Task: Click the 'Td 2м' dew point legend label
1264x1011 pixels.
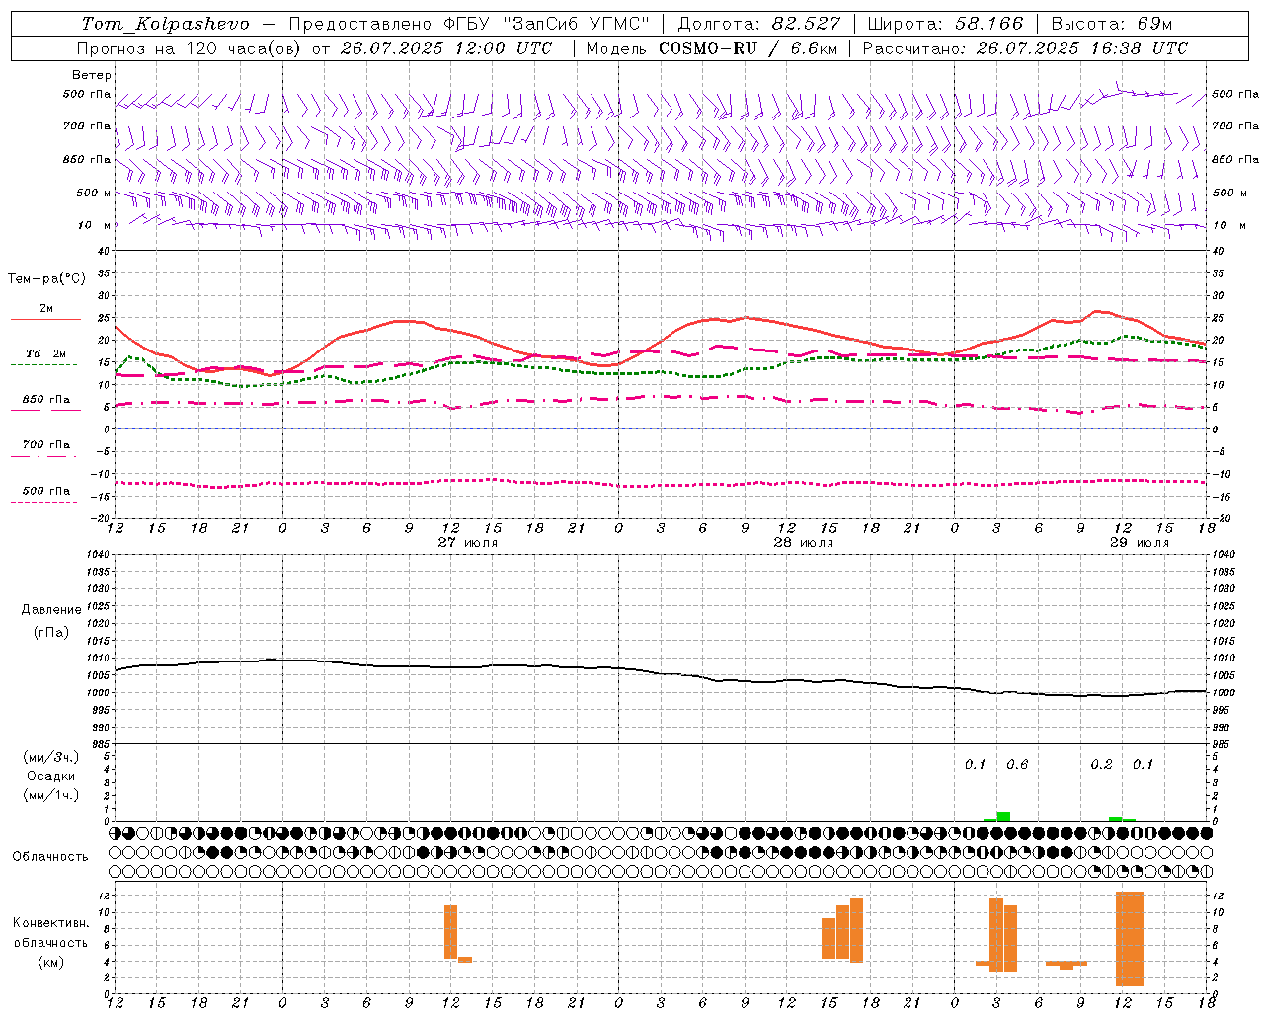Action: [46, 353]
